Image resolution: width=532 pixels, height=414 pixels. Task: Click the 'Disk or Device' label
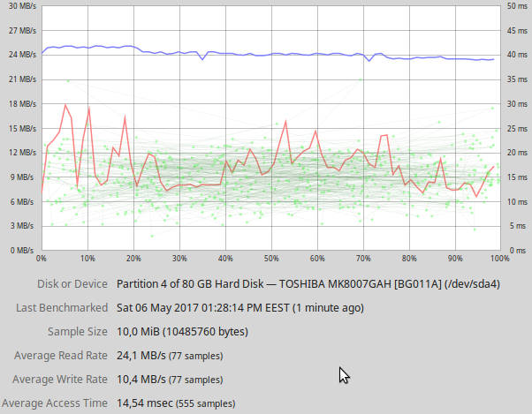(x=72, y=284)
